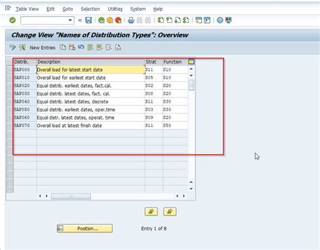
Task: Click the 'Overall load for latest start date' field
Action: (x=90, y=70)
